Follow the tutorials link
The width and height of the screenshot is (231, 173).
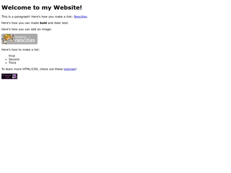[70, 69]
